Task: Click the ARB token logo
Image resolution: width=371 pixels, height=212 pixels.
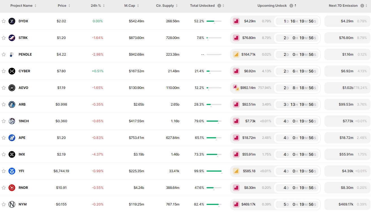Action: coord(12,104)
